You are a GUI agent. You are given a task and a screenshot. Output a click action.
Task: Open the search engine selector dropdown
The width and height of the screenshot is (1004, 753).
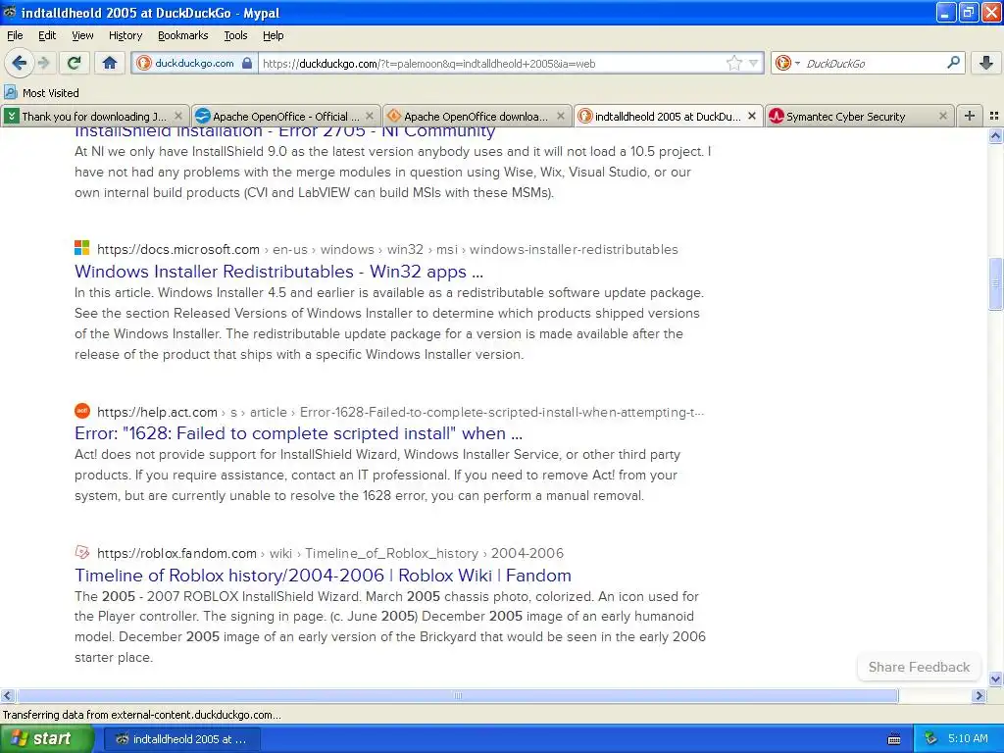point(787,63)
